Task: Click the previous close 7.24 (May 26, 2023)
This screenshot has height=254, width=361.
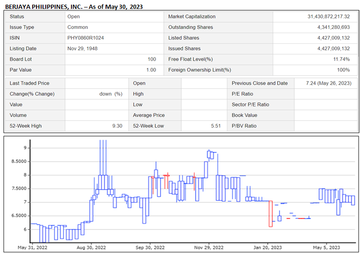Action: pos(328,83)
